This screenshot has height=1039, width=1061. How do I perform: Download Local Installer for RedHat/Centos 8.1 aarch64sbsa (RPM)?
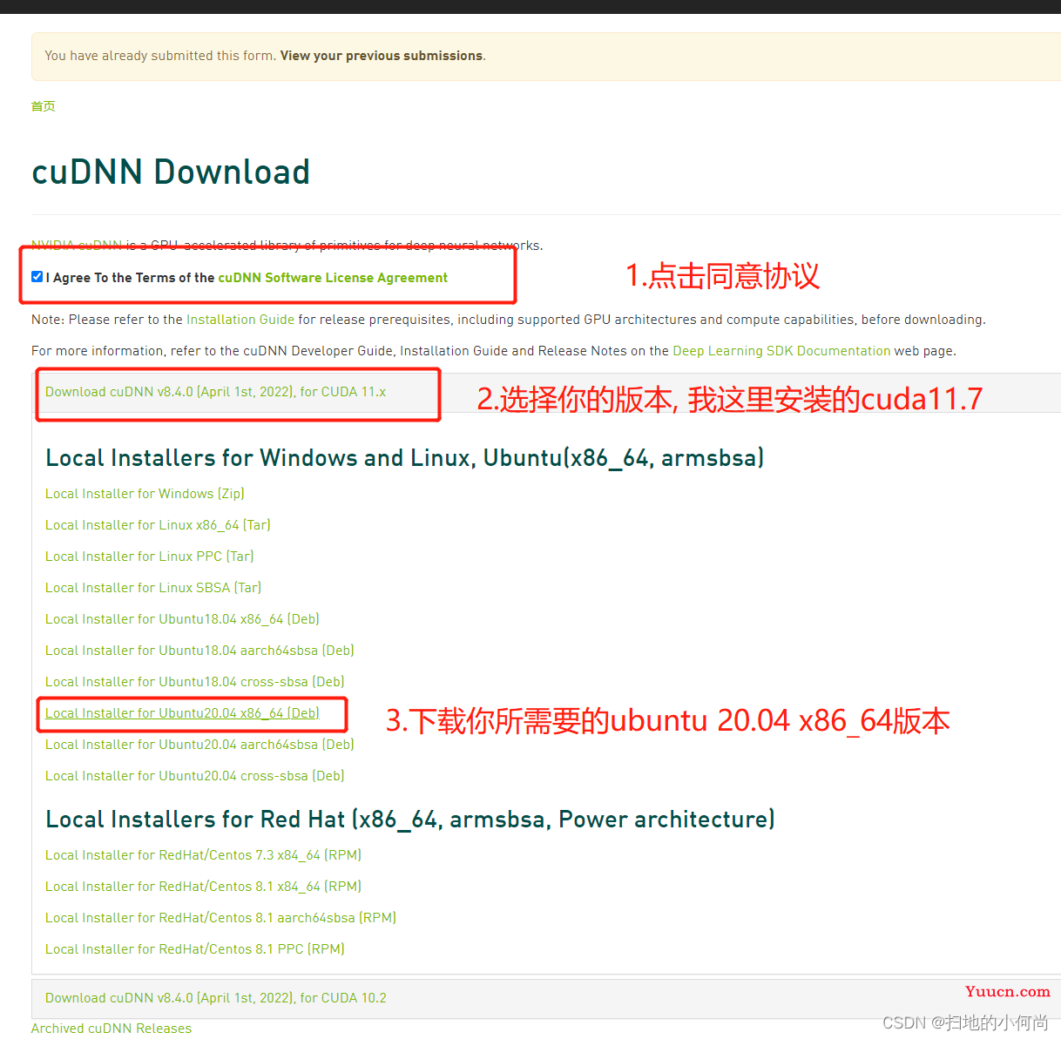coord(220,918)
